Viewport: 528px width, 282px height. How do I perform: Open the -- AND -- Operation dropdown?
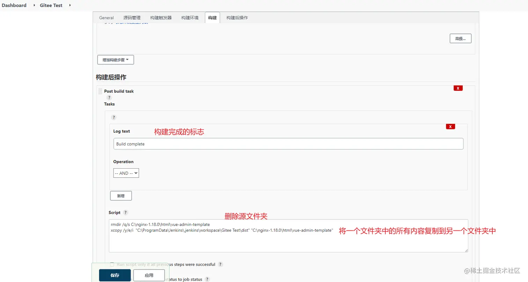[x=126, y=173]
